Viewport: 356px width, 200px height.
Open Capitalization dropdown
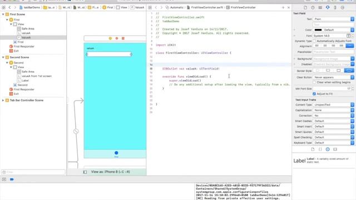pyautogui.click(x=334, y=110)
